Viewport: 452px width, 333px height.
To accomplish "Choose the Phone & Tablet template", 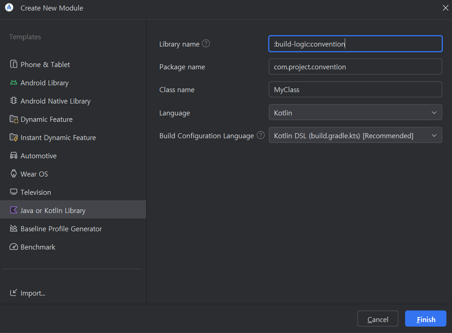I will [x=73, y=64].
